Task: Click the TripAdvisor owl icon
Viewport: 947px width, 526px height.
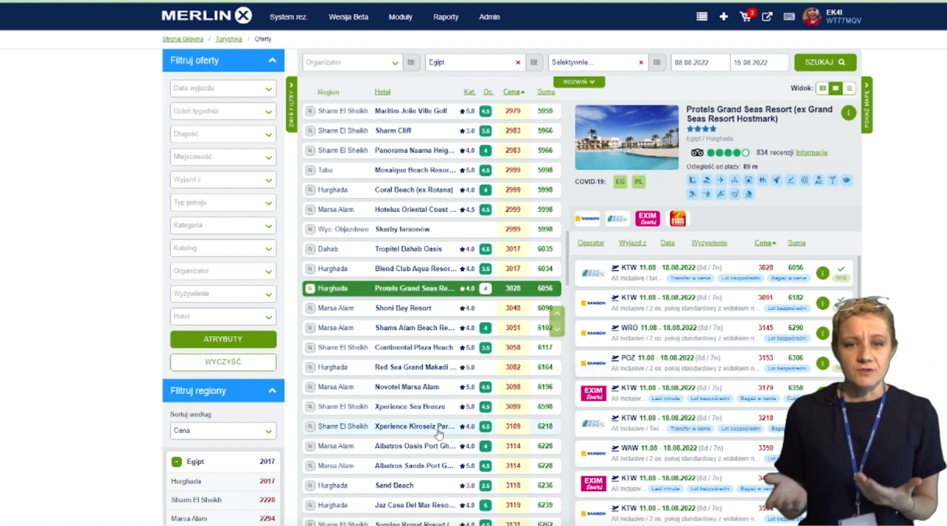Action: pos(697,153)
